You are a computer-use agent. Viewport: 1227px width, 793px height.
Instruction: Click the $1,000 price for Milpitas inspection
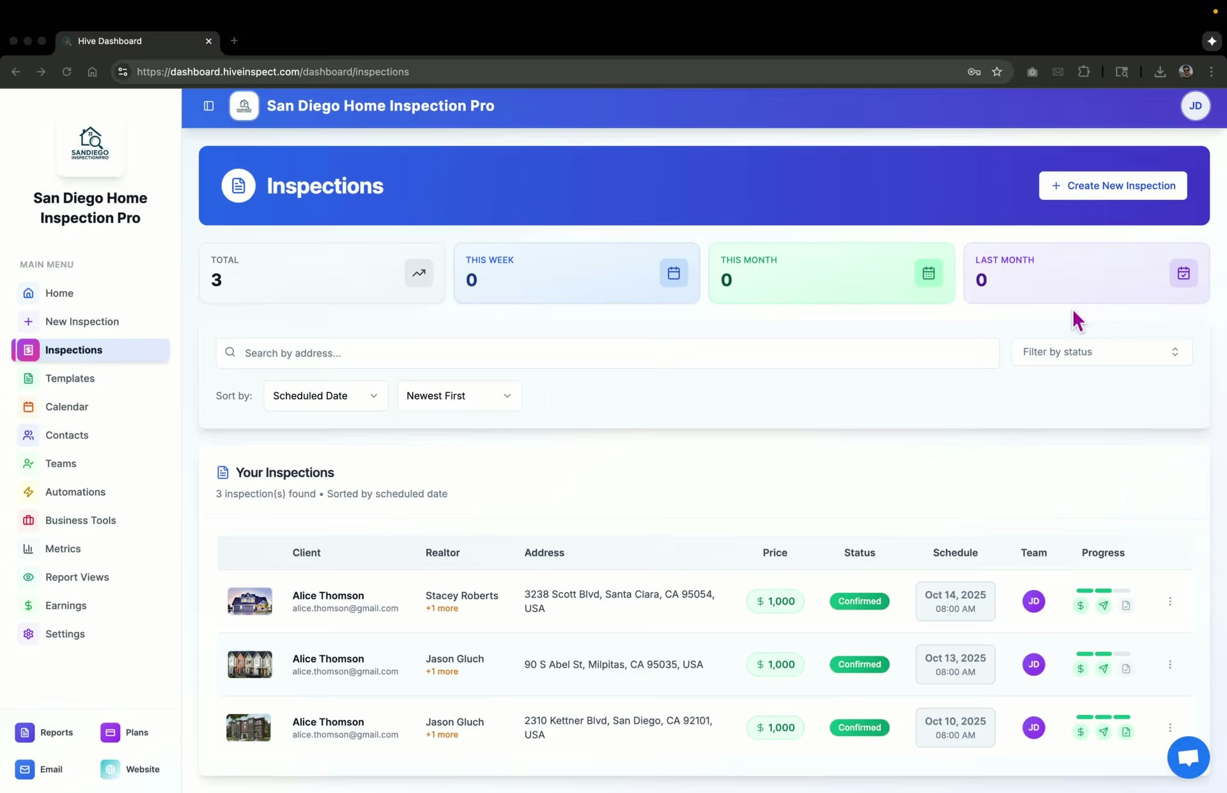coord(775,665)
